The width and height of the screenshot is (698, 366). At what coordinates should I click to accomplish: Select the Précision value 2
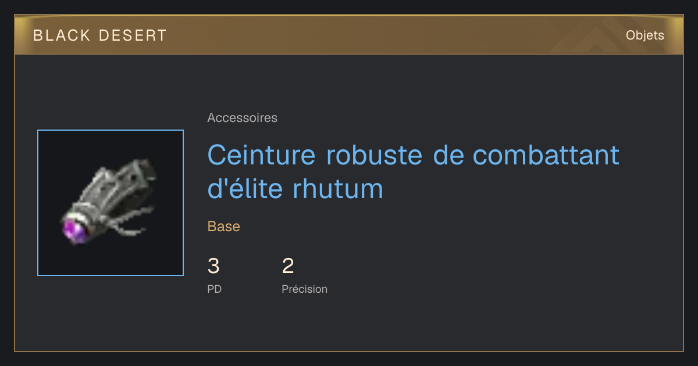point(288,266)
